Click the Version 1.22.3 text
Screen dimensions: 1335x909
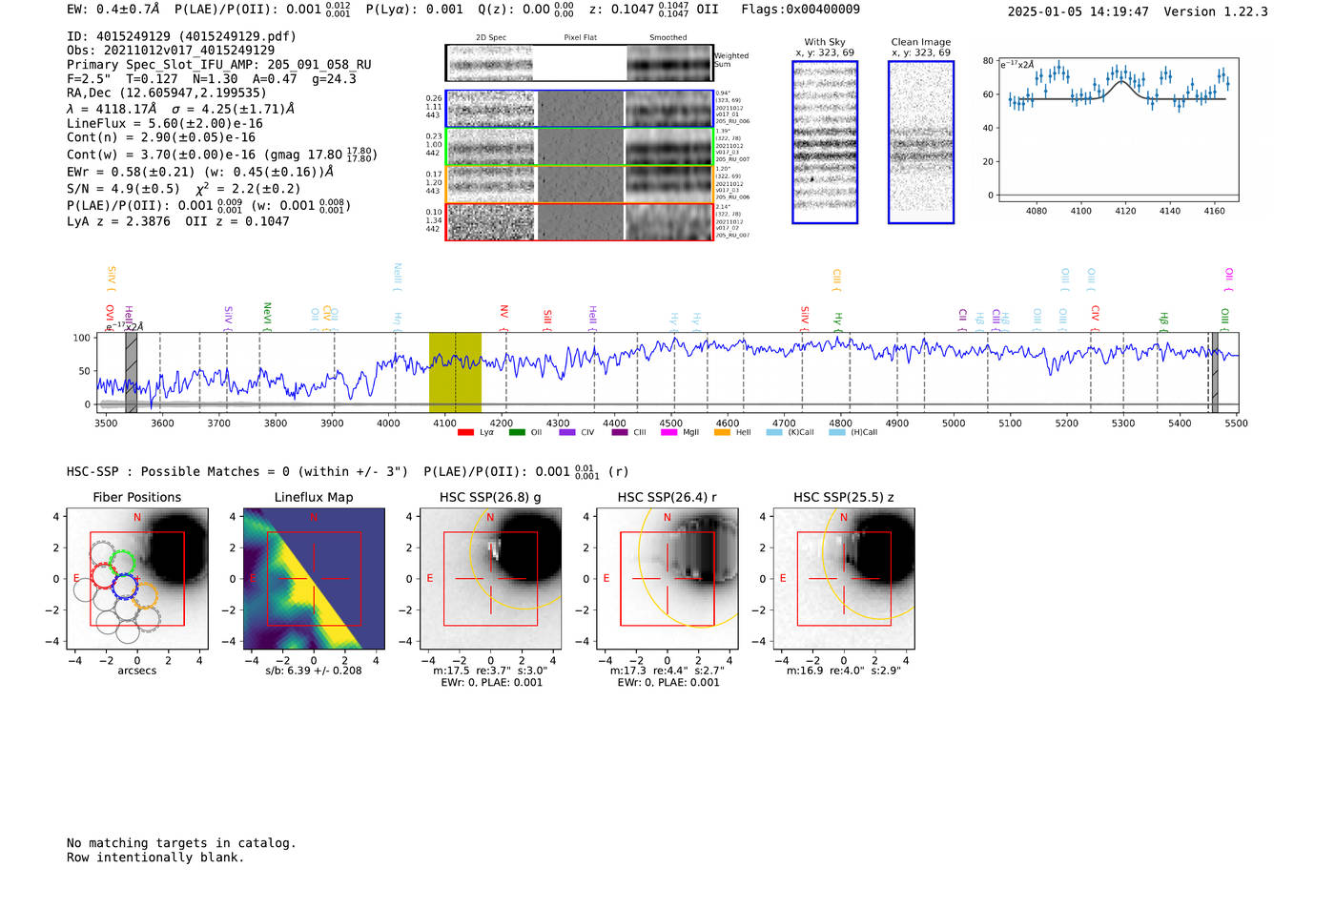click(1216, 11)
